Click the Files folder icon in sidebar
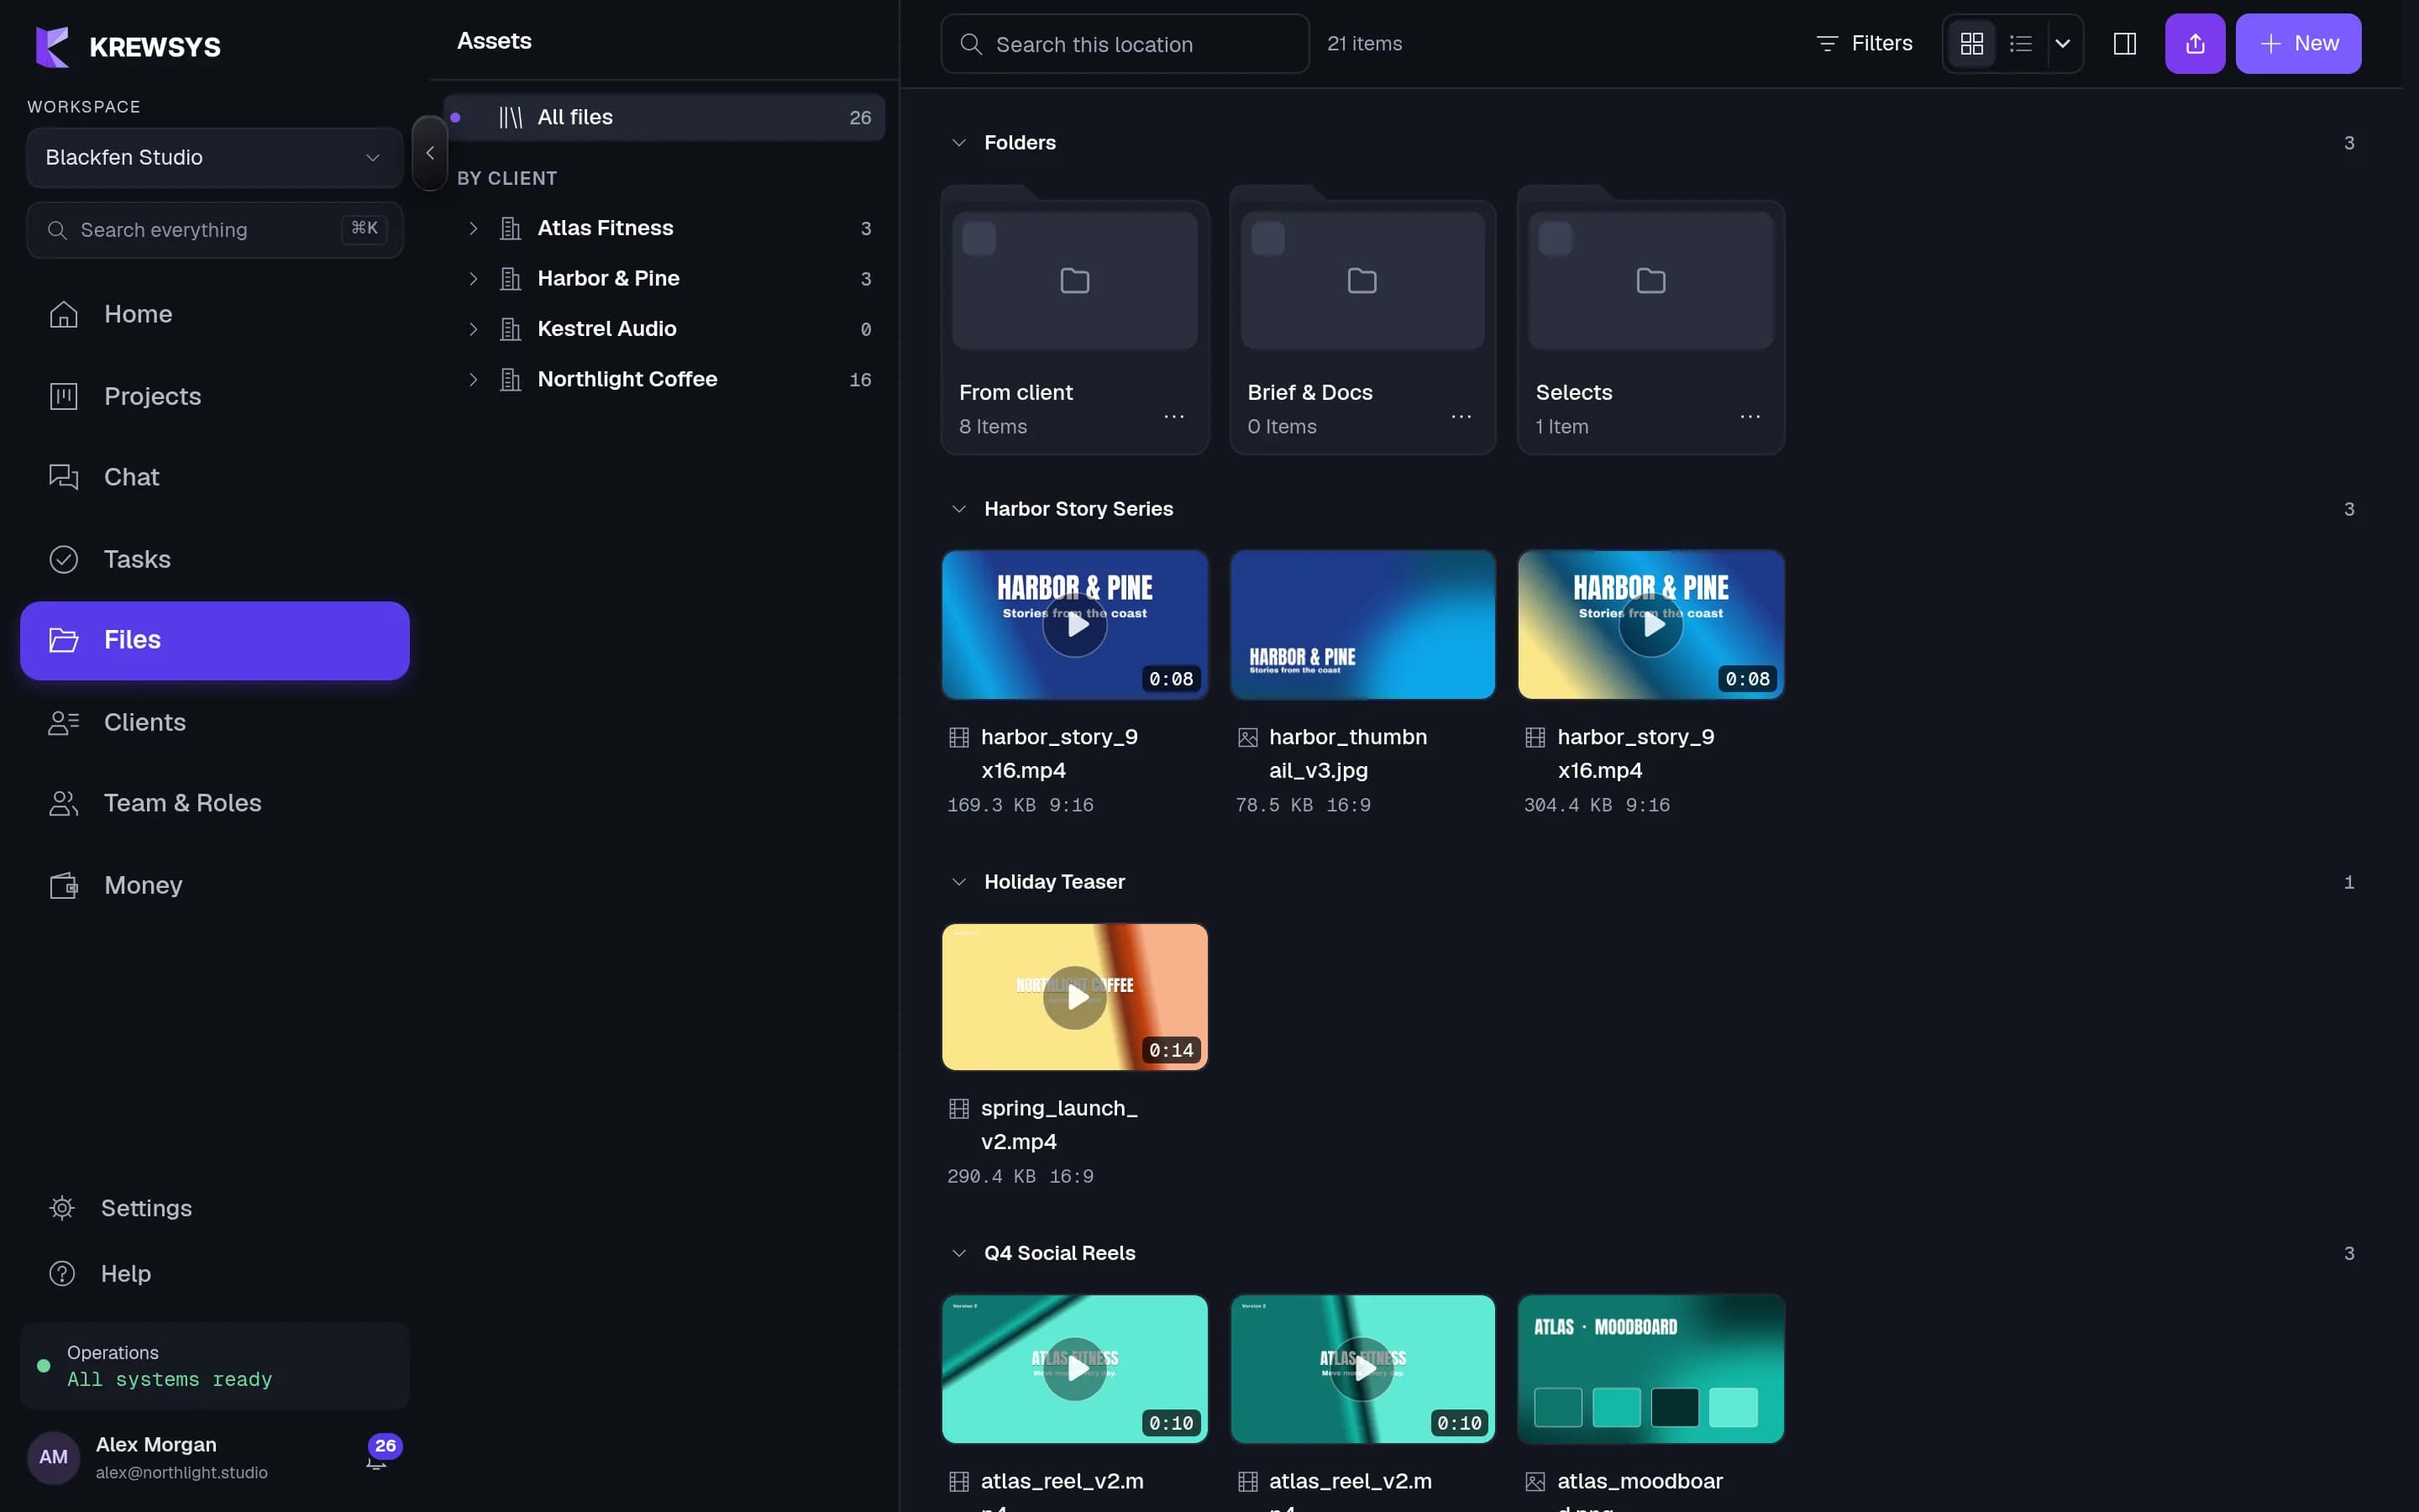Image resolution: width=2419 pixels, height=1512 pixels. (64, 640)
